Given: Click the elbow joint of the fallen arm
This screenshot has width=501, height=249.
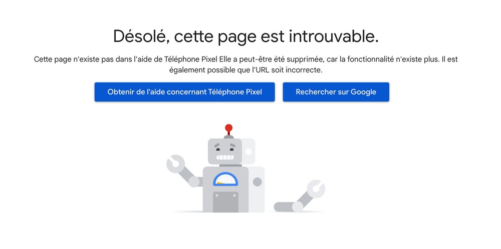Looking at the screenshot, I should coord(297,207).
